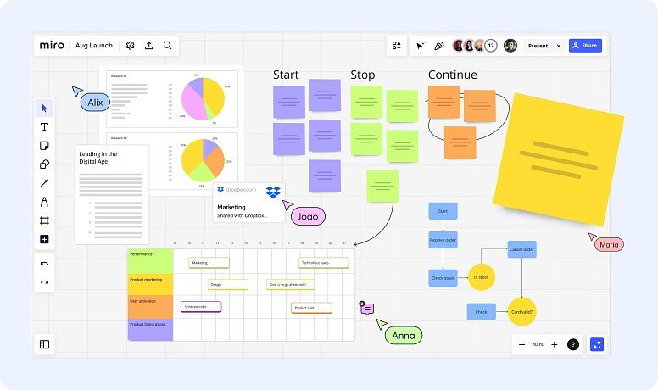Toggle the frames panel at bottom left
This screenshot has width=658, height=390.
coord(44,344)
